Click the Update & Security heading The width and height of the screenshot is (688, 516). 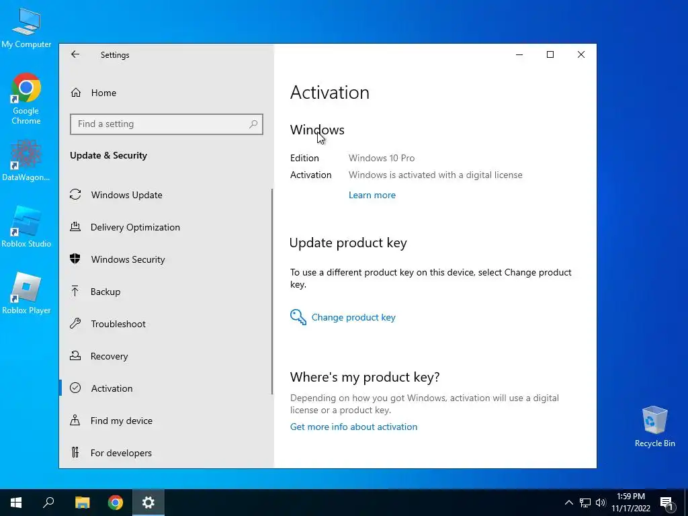(x=108, y=155)
